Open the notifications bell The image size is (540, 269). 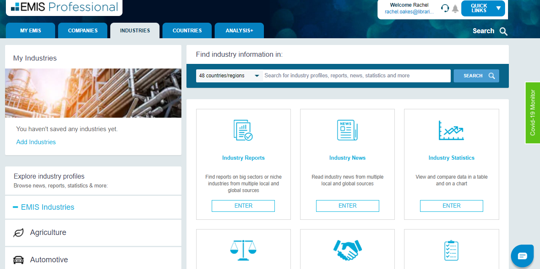pyautogui.click(x=455, y=8)
